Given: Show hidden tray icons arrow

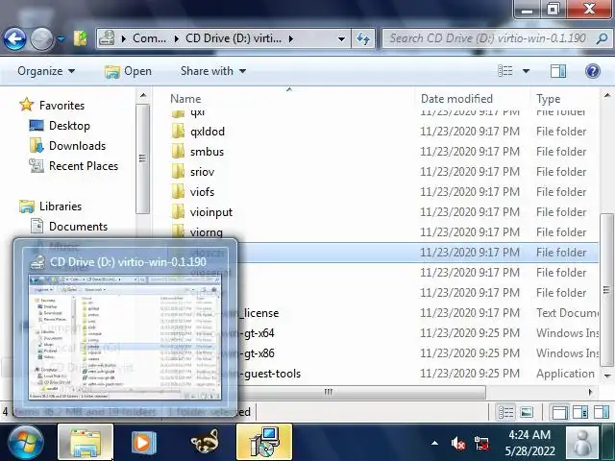Looking at the screenshot, I should click(434, 444).
